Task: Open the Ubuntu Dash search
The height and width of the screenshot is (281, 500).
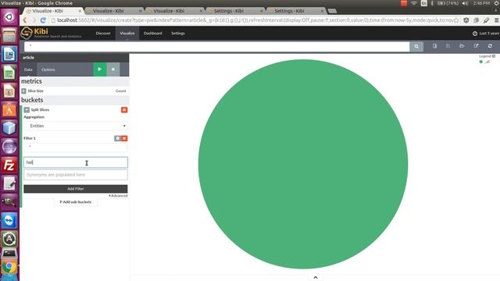Action: [x=9, y=16]
